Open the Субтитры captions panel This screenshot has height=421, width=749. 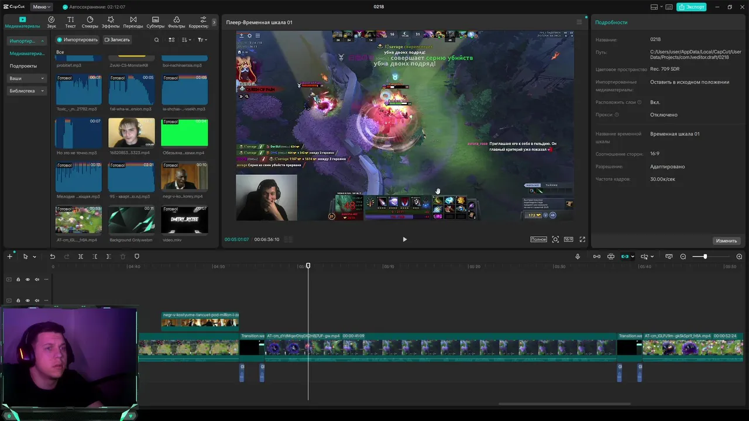coord(155,22)
